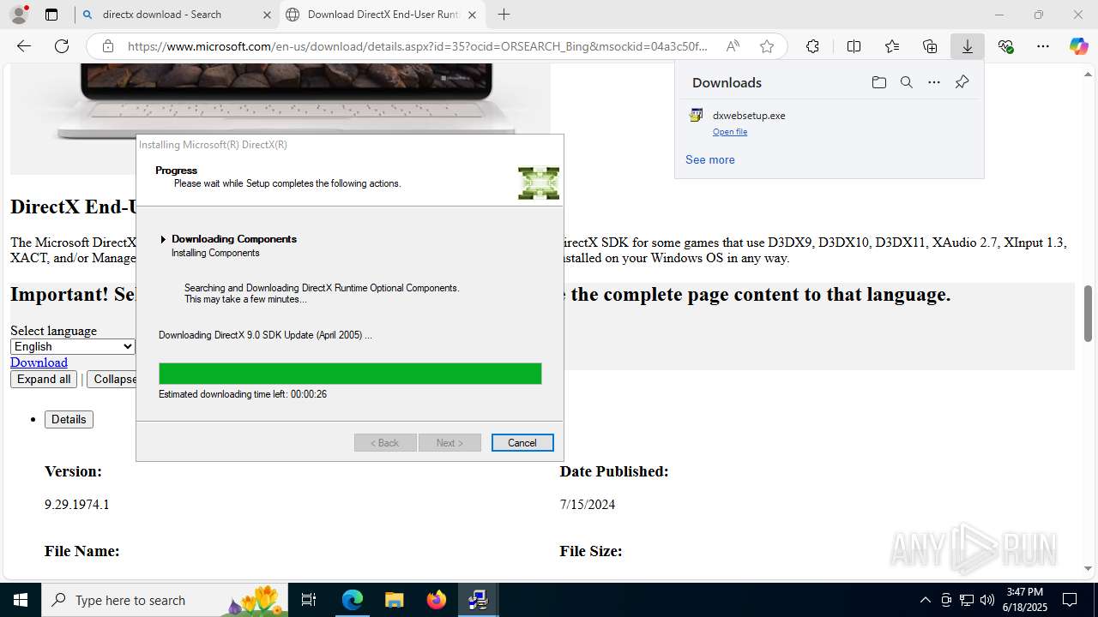Select version value 9.29.1974.1
Screen dimensions: 1098x617
pyautogui.click(x=77, y=505)
